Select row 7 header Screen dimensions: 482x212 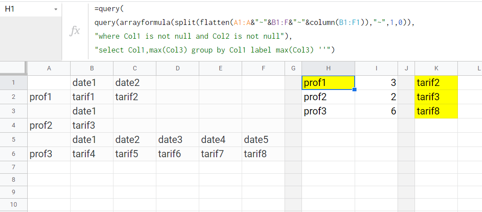(13, 167)
